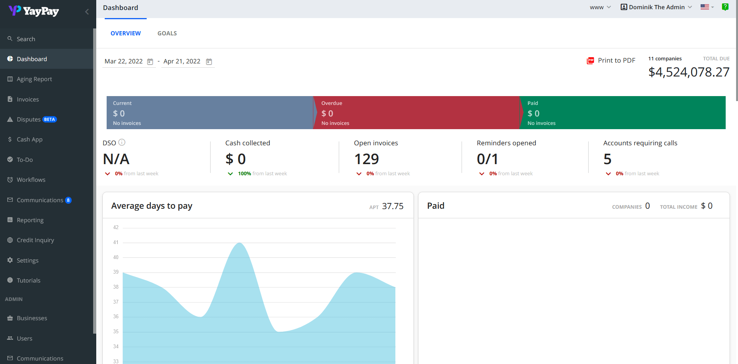Click the 11 companies label
The image size is (738, 364).
click(665, 58)
